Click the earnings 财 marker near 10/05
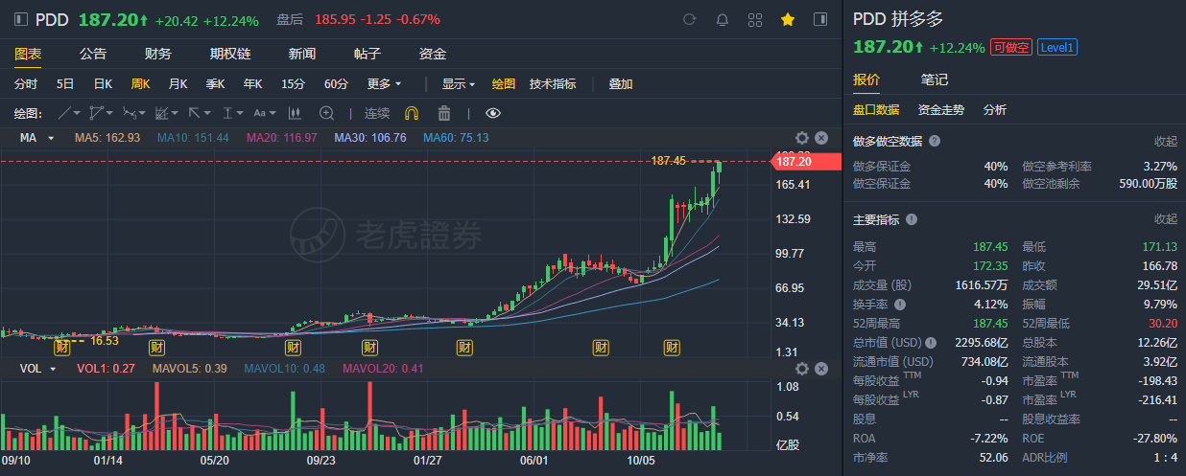 click(674, 346)
